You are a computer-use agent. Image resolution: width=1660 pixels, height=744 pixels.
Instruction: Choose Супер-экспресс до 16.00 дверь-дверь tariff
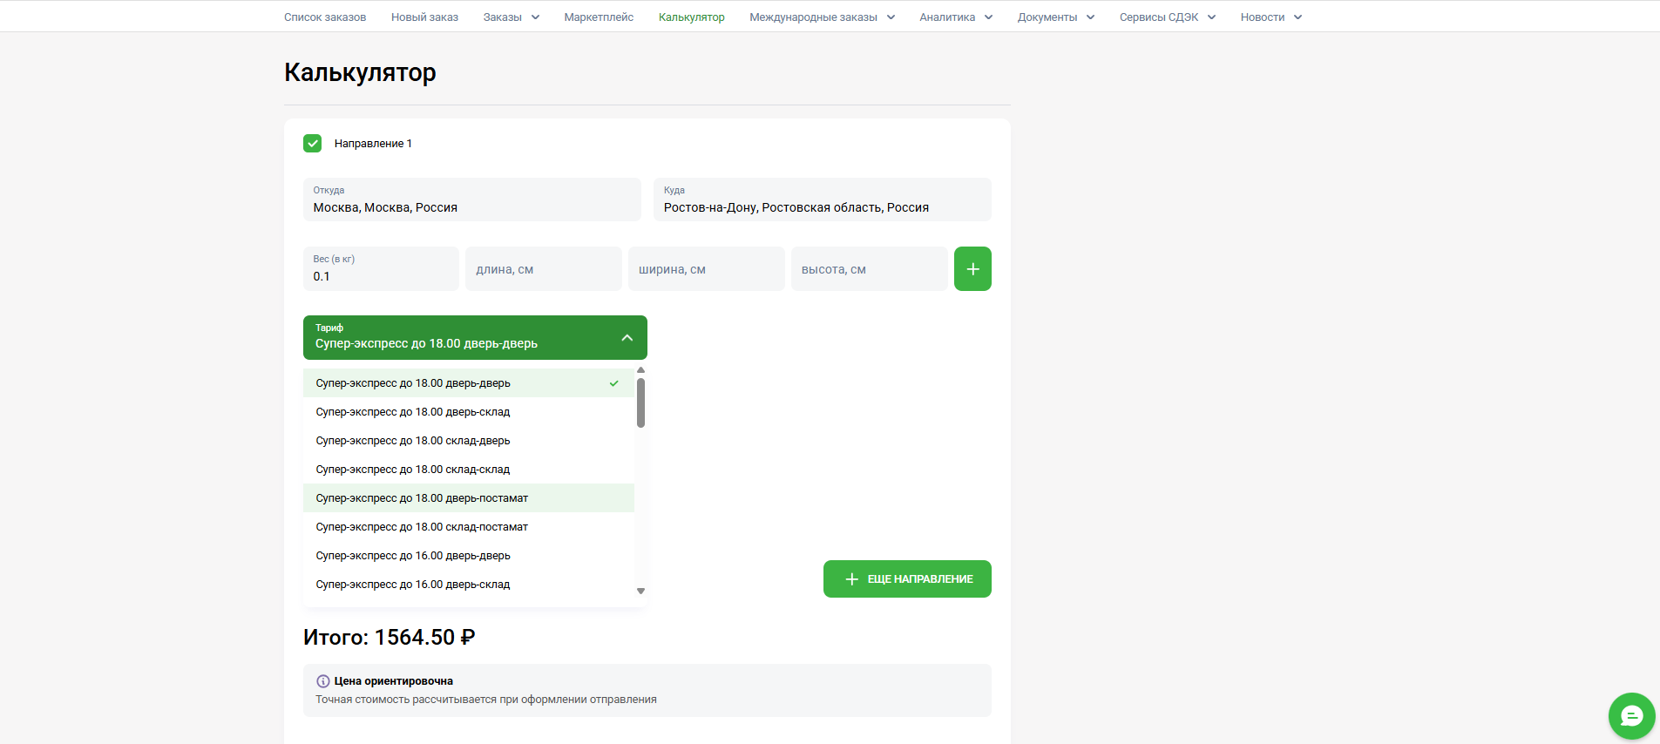pos(413,556)
